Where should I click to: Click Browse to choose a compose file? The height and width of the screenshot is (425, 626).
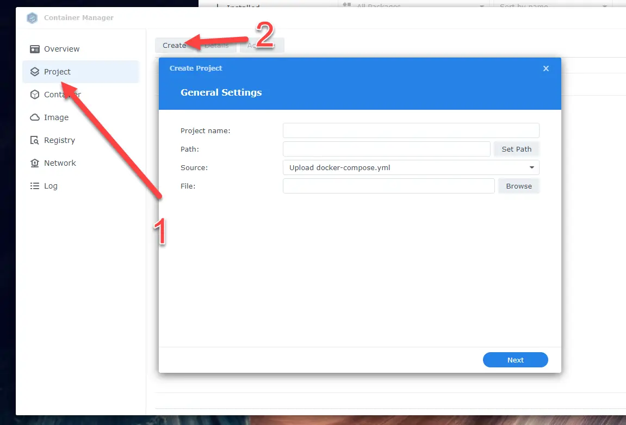[x=519, y=186]
